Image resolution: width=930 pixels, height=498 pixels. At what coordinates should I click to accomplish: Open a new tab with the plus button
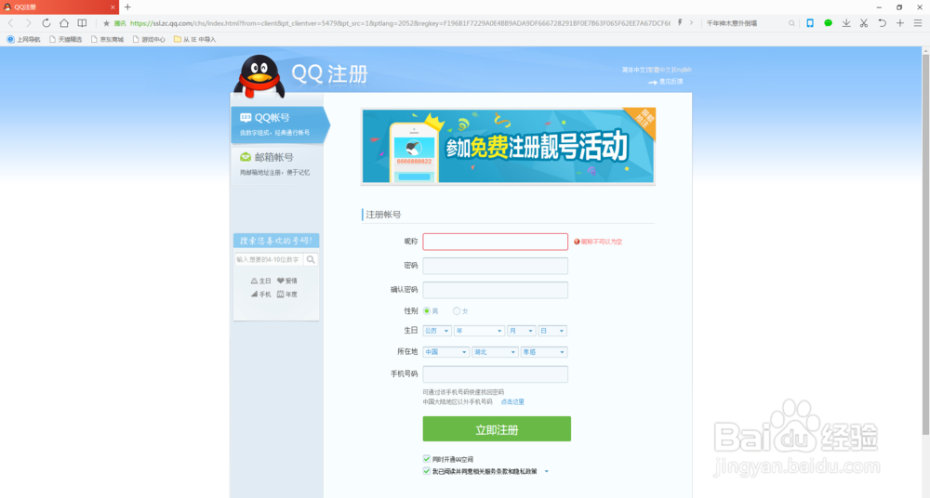pyautogui.click(x=127, y=7)
